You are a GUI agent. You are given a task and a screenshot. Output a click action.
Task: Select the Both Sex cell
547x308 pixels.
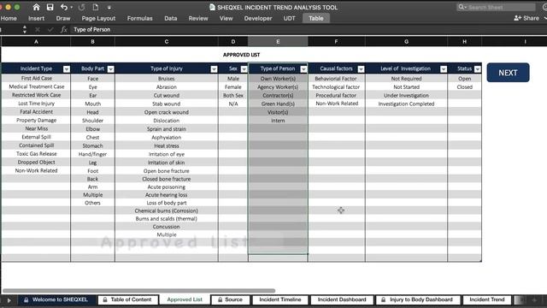click(x=233, y=95)
